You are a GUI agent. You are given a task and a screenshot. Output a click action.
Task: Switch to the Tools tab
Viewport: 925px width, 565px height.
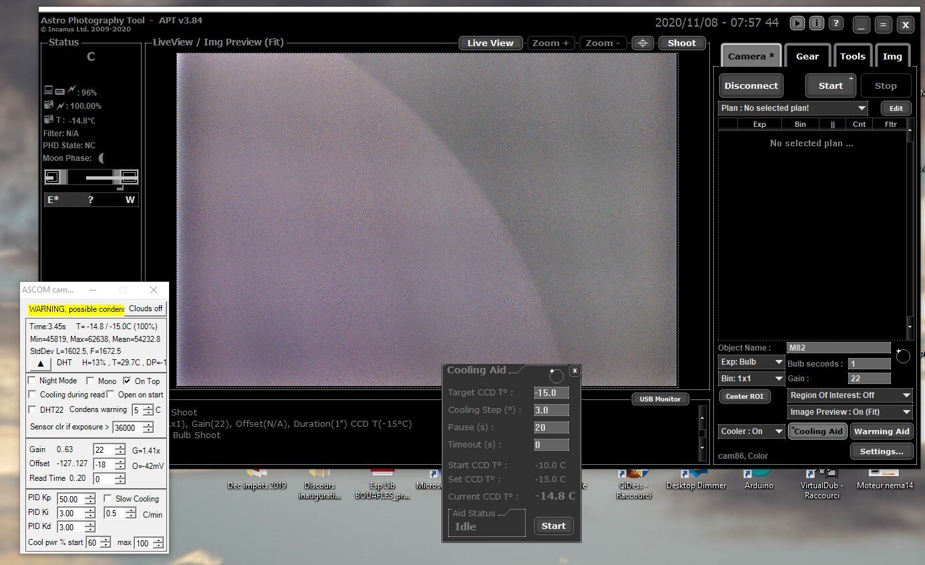852,56
